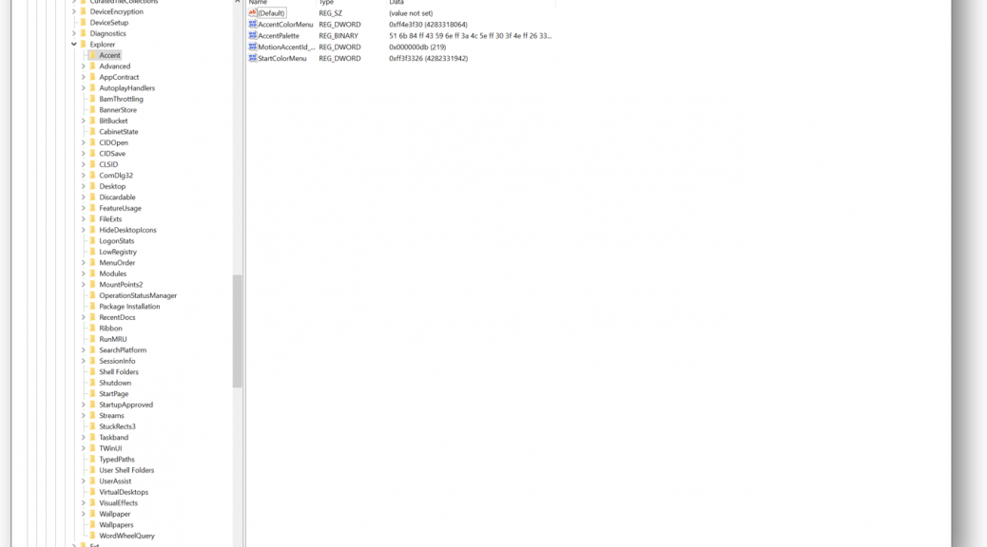The height and width of the screenshot is (547, 987).
Task: Click the REG_BINARY type cell
Action: click(x=339, y=36)
